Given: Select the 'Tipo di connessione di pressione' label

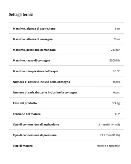Looking at the screenshot, I should [35, 135].
